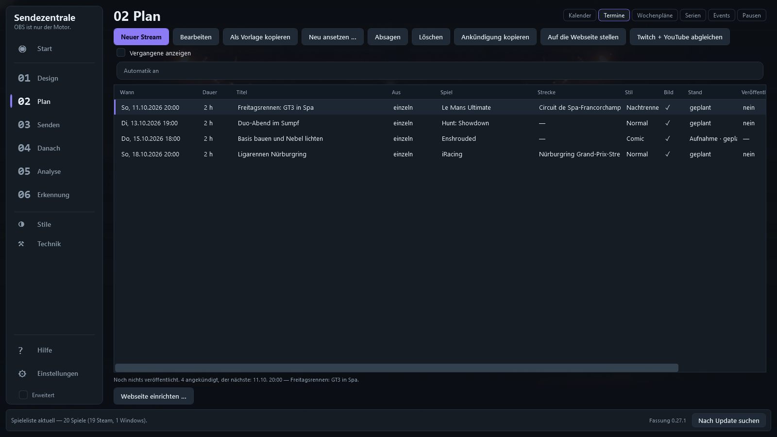Click Ankündigung kopieren
777x437 pixels.
click(495, 37)
